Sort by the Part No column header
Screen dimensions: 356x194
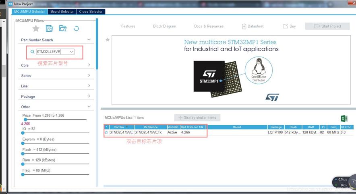click(x=122, y=127)
